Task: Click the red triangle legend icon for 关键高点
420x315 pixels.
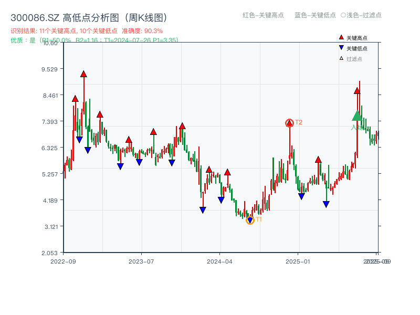Action: click(340, 38)
